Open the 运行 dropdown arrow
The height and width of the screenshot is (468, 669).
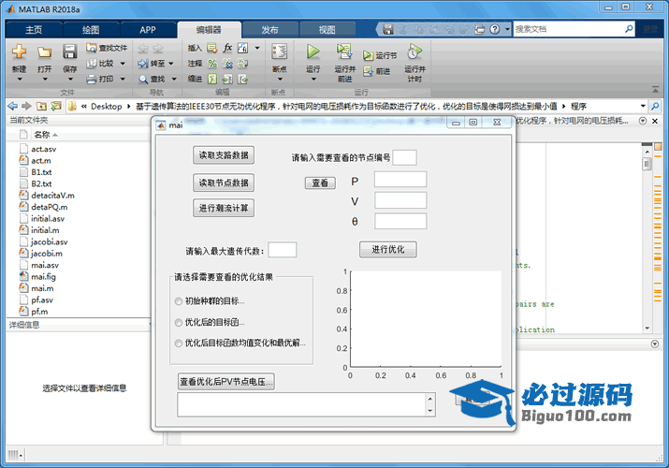[x=313, y=80]
